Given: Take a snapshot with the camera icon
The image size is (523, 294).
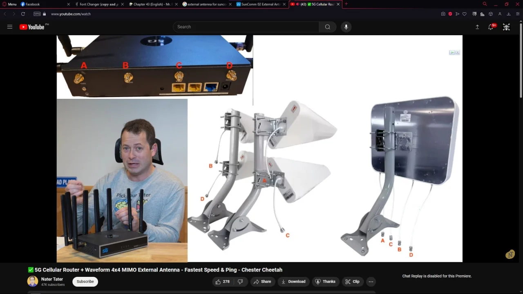Looking at the screenshot, I should [443, 14].
